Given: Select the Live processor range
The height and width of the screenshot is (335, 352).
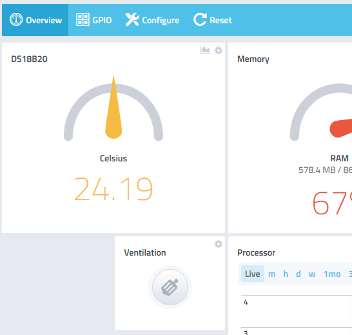Looking at the screenshot, I should point(253,274).
